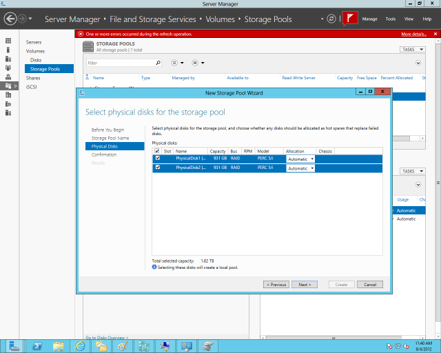
Task: Open File Explorer from the taskbar
Action: pos(59,346)
